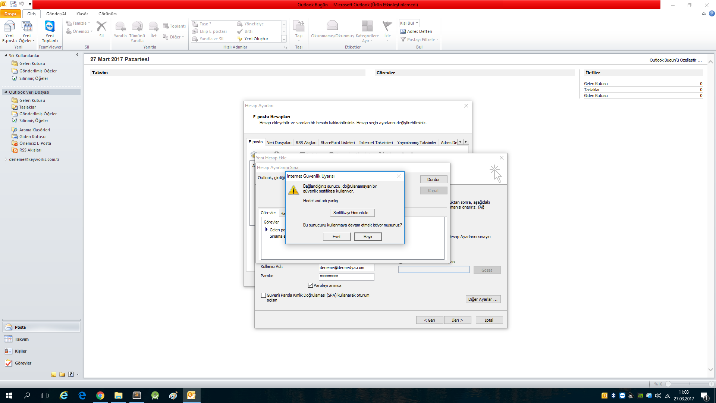Click the Windows Start button
Image resolution: width=716 pixels, height=403 pixels.
tap(9, 396)
